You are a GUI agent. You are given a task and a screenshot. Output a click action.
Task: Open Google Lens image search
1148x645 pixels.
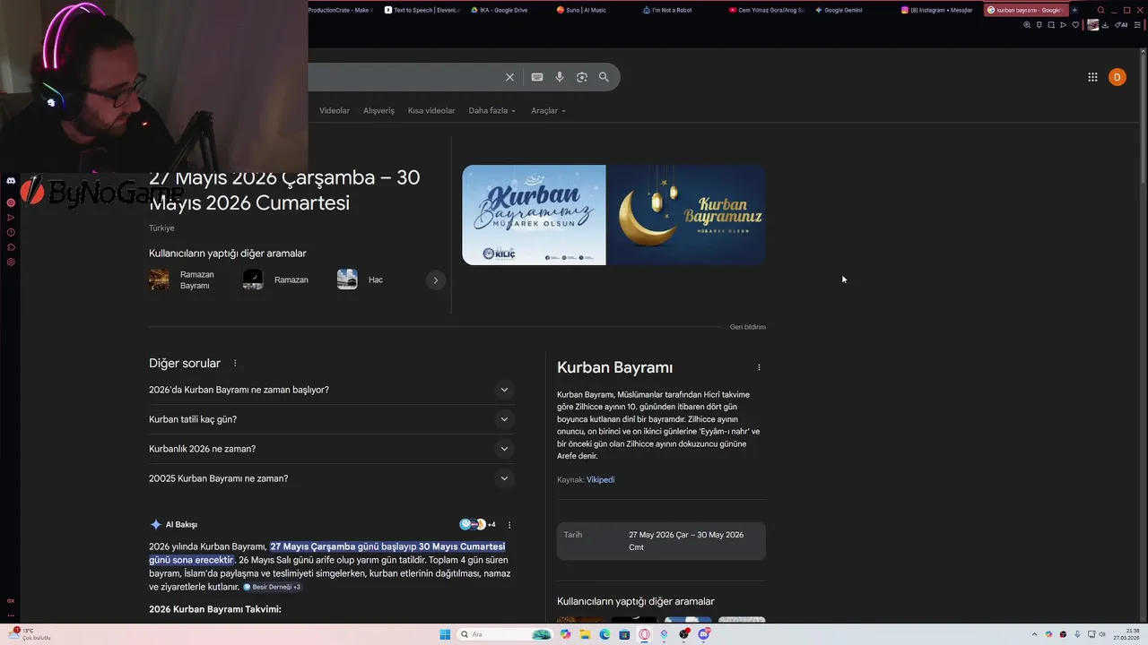pyautogui.click(x=582, y=77)
